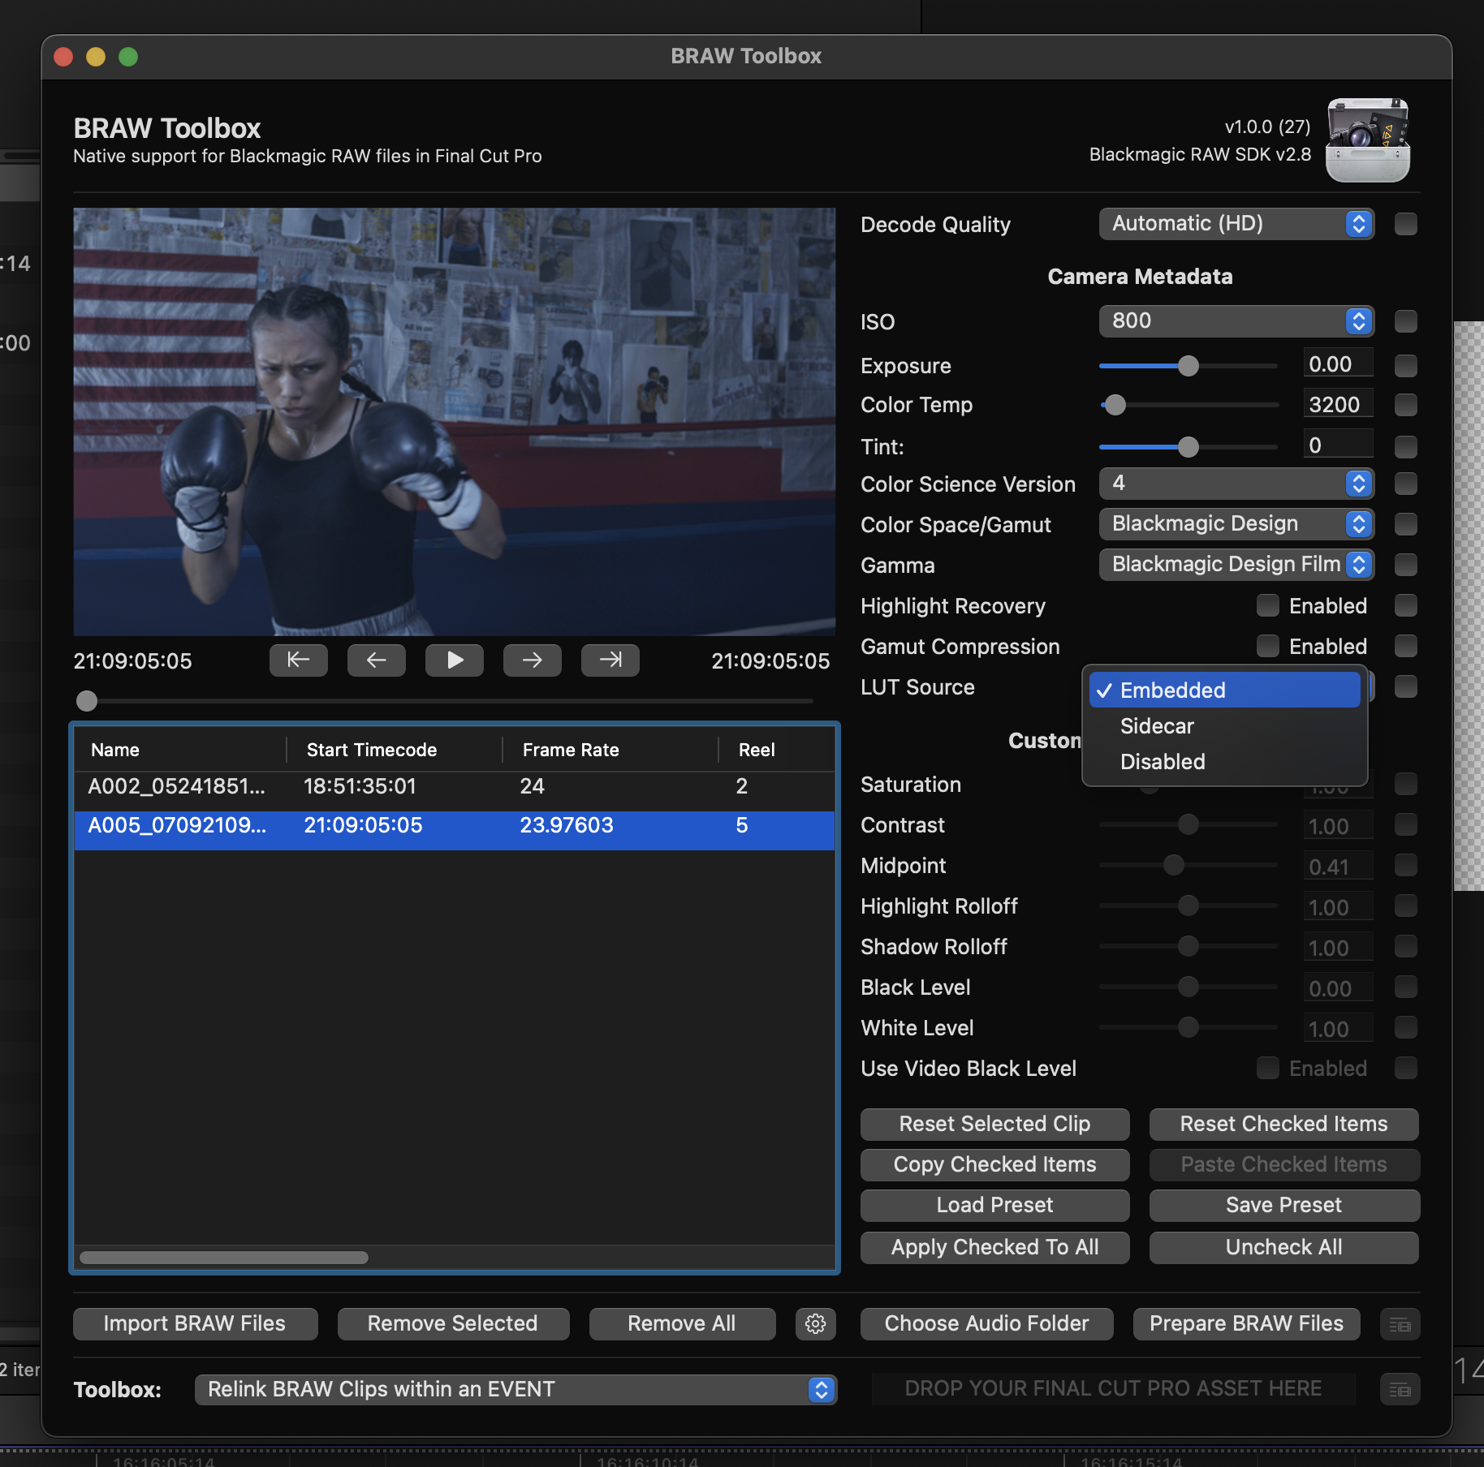This screenshot has height=1467, width=1484.
Task: Click the clip-list icon beside the asset drop zone
Action: [1400, 1389]
